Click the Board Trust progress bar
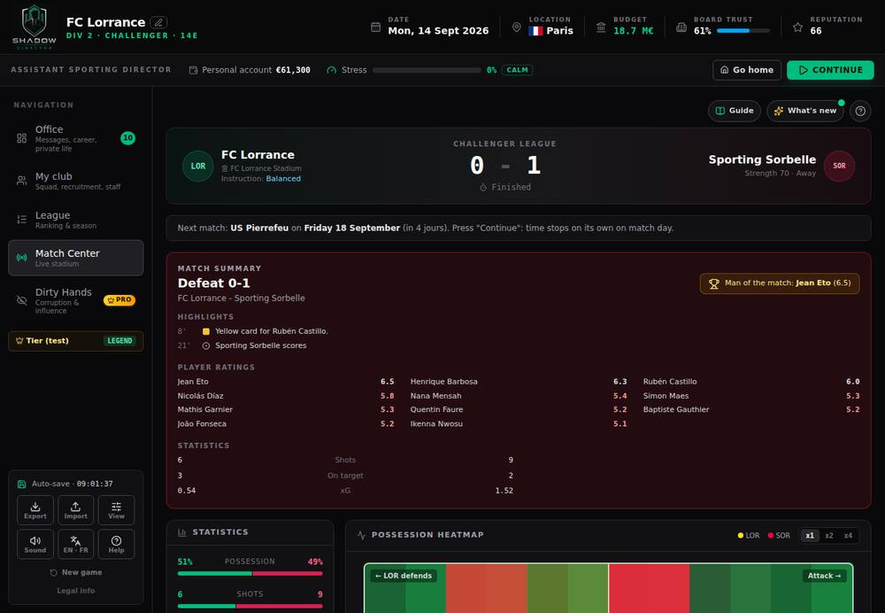 (x=743, y=31)
